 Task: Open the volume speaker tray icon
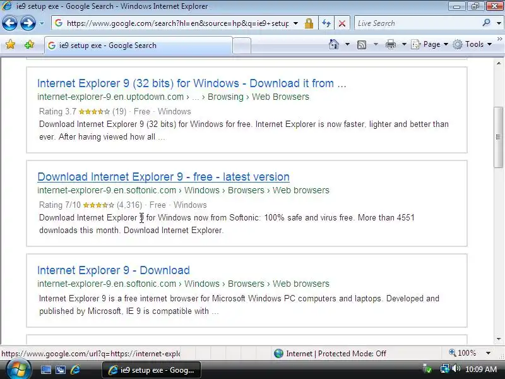[456, 368]
